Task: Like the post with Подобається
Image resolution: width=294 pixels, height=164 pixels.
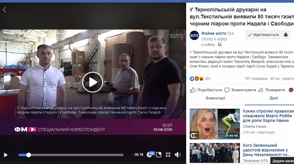Action: (x=206, y=90)
